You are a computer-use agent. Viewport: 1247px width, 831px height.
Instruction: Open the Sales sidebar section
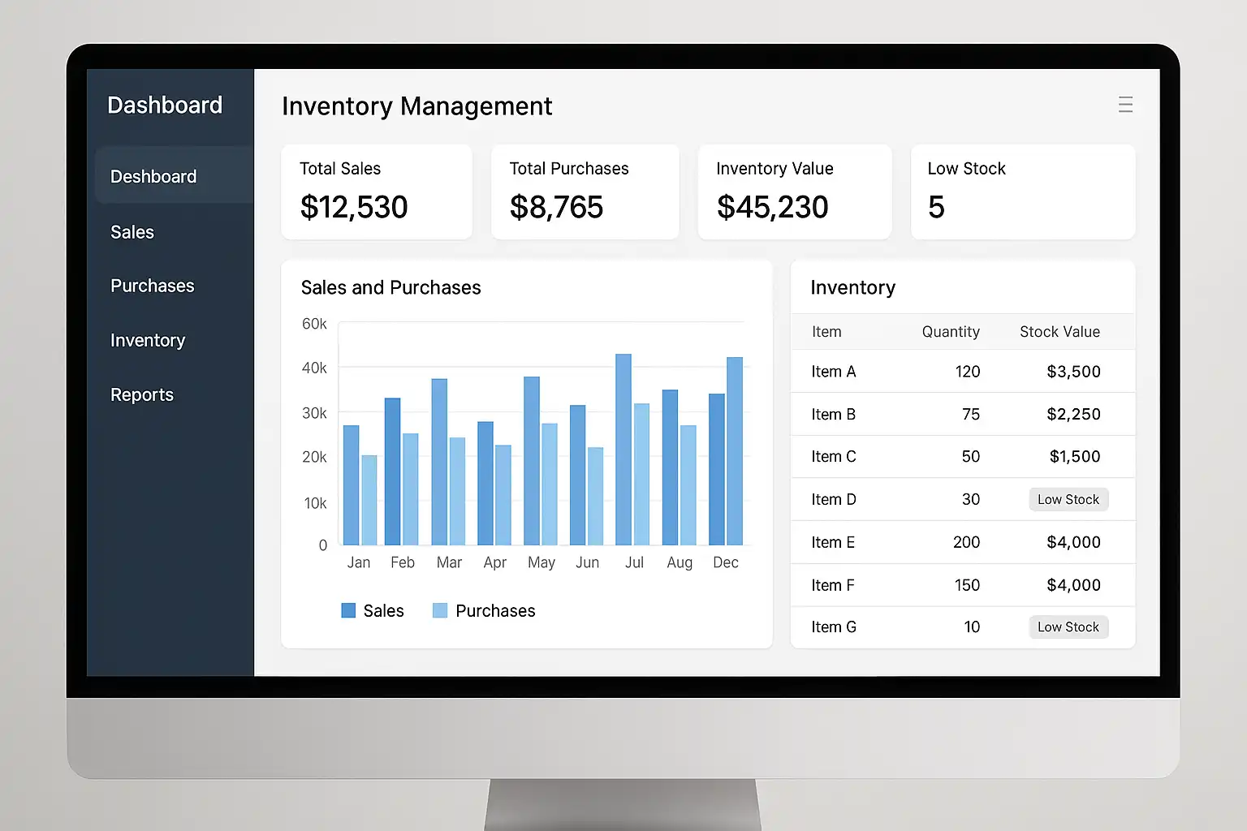[x=132, y=232]
